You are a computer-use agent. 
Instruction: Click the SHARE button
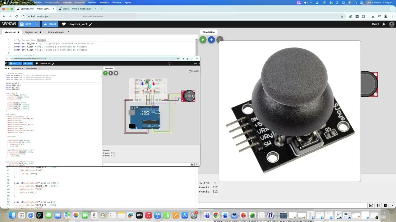point(50,24)
